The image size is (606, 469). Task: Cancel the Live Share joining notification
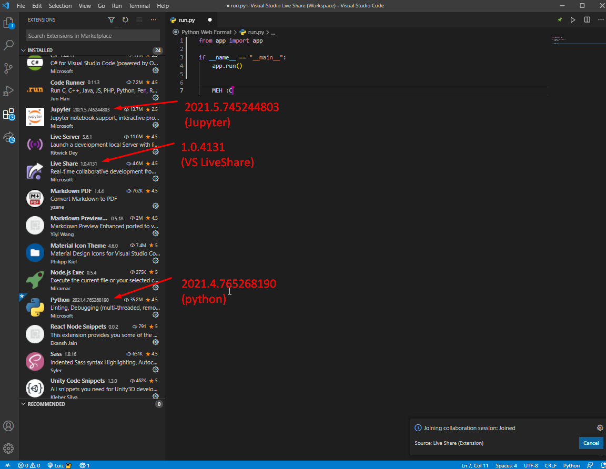pyautogui.click(x=591, y=443)
